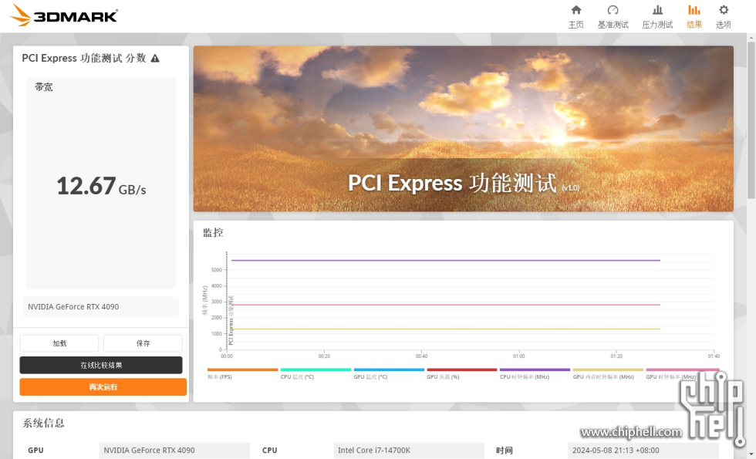The height and width of the screenshot is (459, 756).
Task: Open the 结果 results chart icon
Action: point(694,10)
